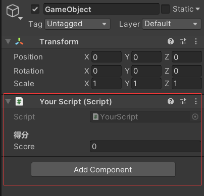Click the Transform title text

(x=59, y=42)
